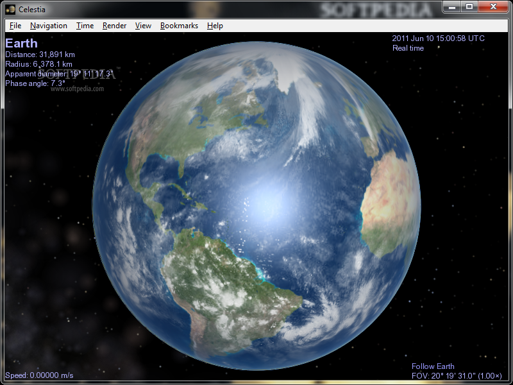Open the File menu

tap(15, 26)
